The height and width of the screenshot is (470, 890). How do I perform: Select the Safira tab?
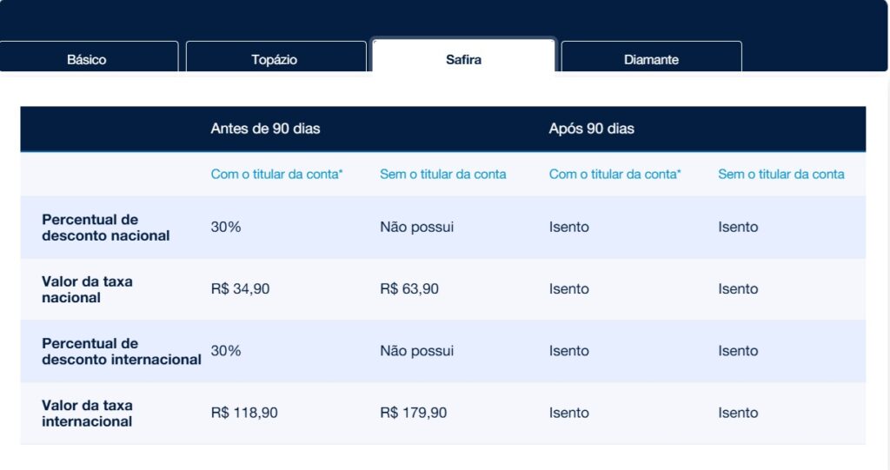(463, 60)
